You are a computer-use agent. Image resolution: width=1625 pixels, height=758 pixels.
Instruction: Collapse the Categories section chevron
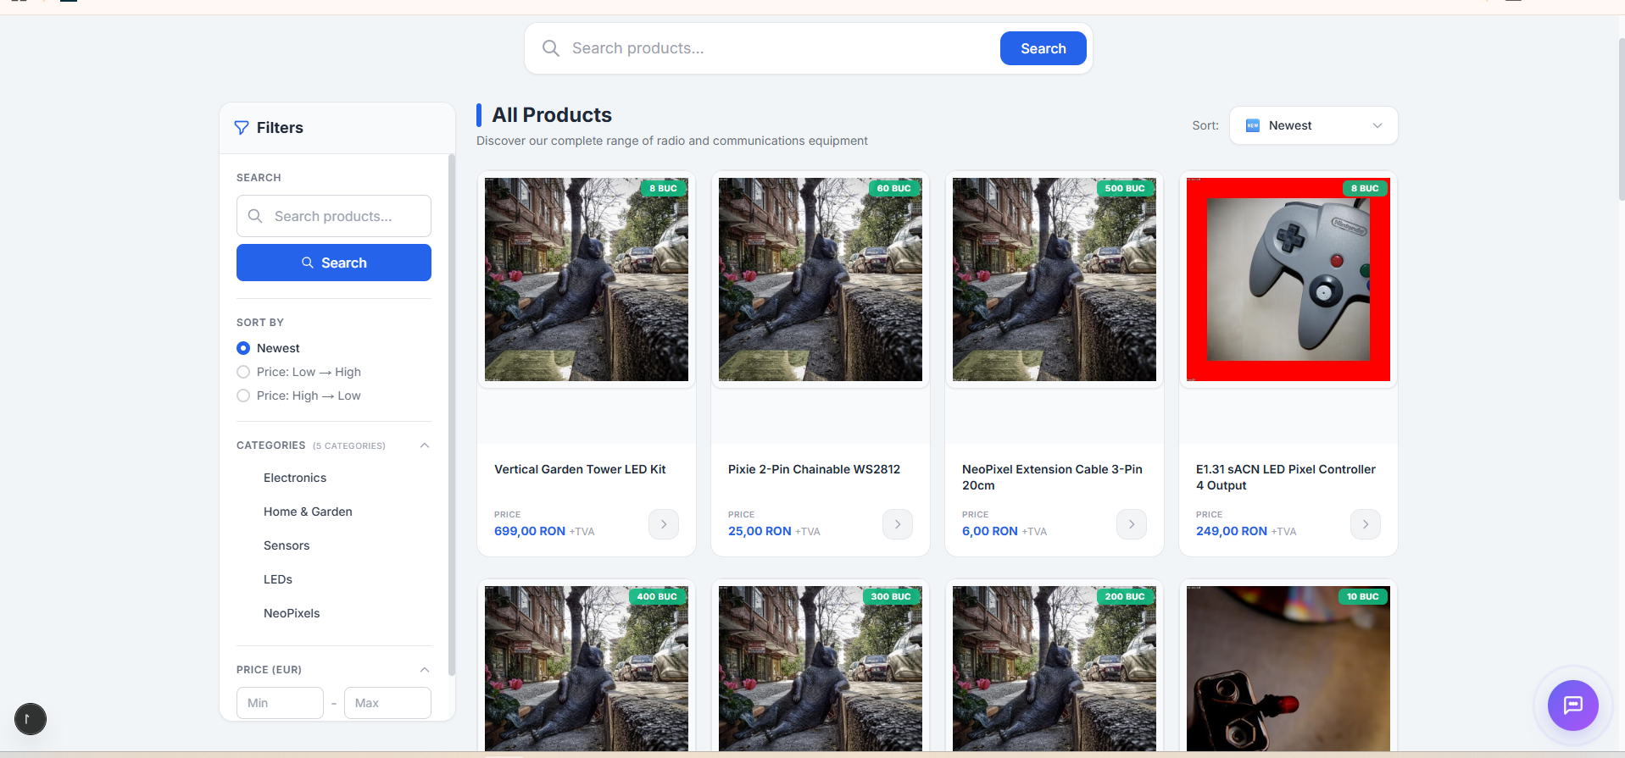point(425,445)
